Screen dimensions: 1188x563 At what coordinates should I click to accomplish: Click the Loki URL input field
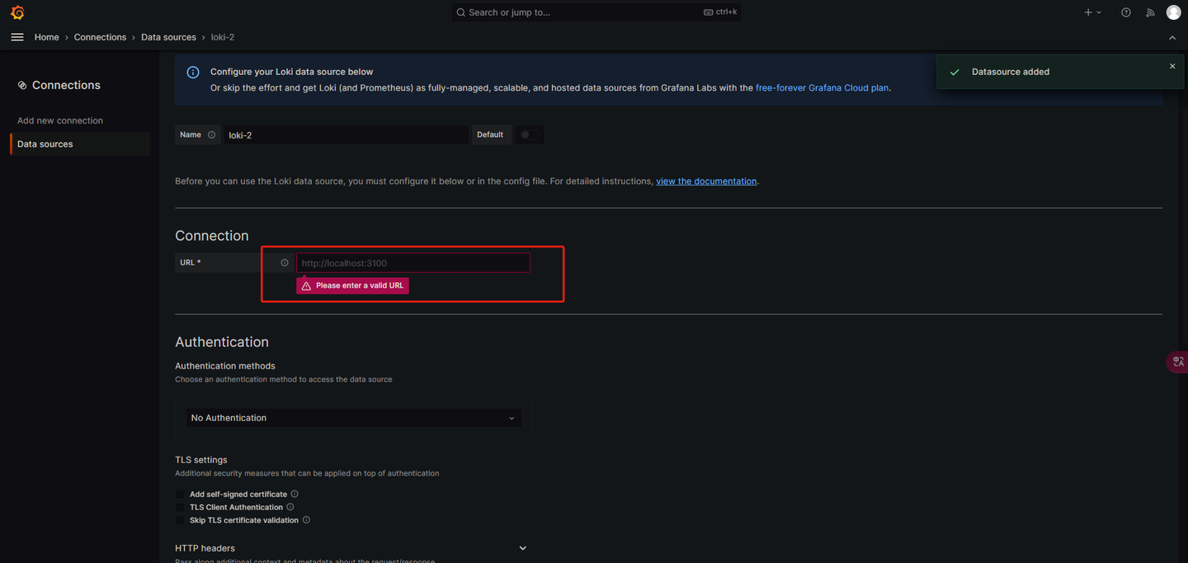[x=412, y=263]
